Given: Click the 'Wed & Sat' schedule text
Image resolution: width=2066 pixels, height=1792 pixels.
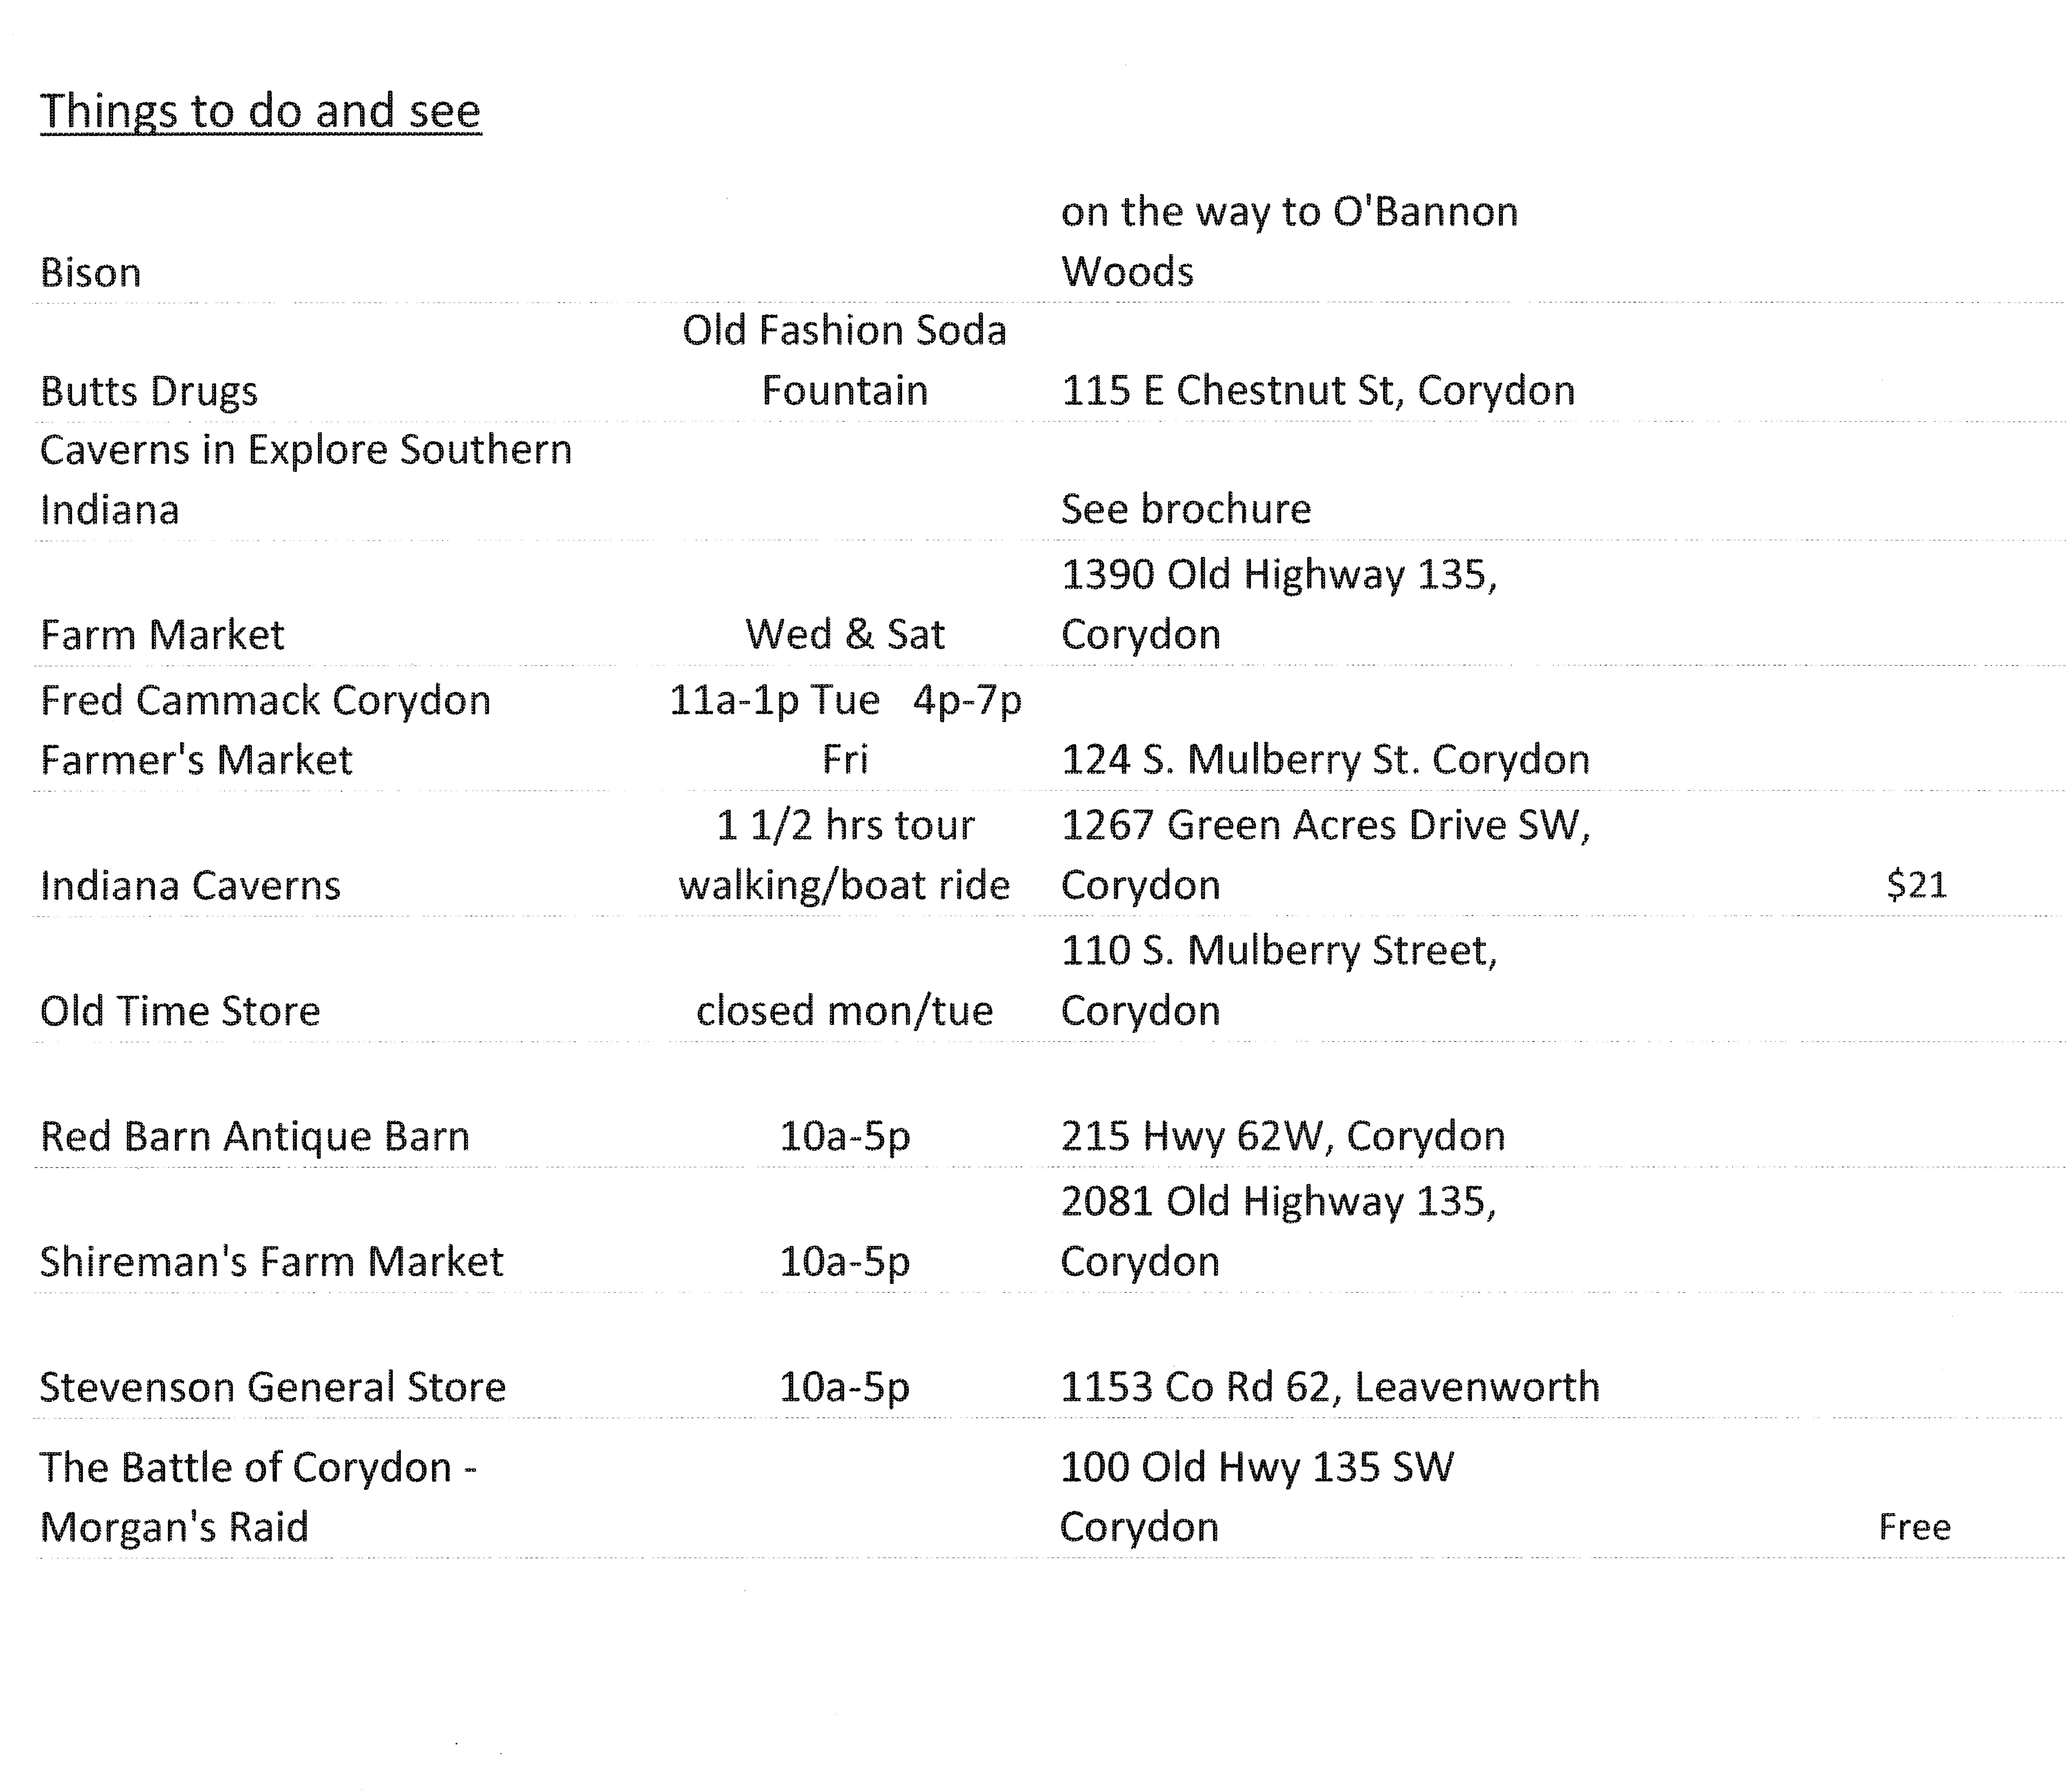Looking at the screenshot, I should (845, 635).
